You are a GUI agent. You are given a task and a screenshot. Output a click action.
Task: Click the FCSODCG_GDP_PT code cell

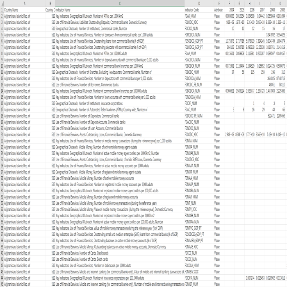[199, 41]
